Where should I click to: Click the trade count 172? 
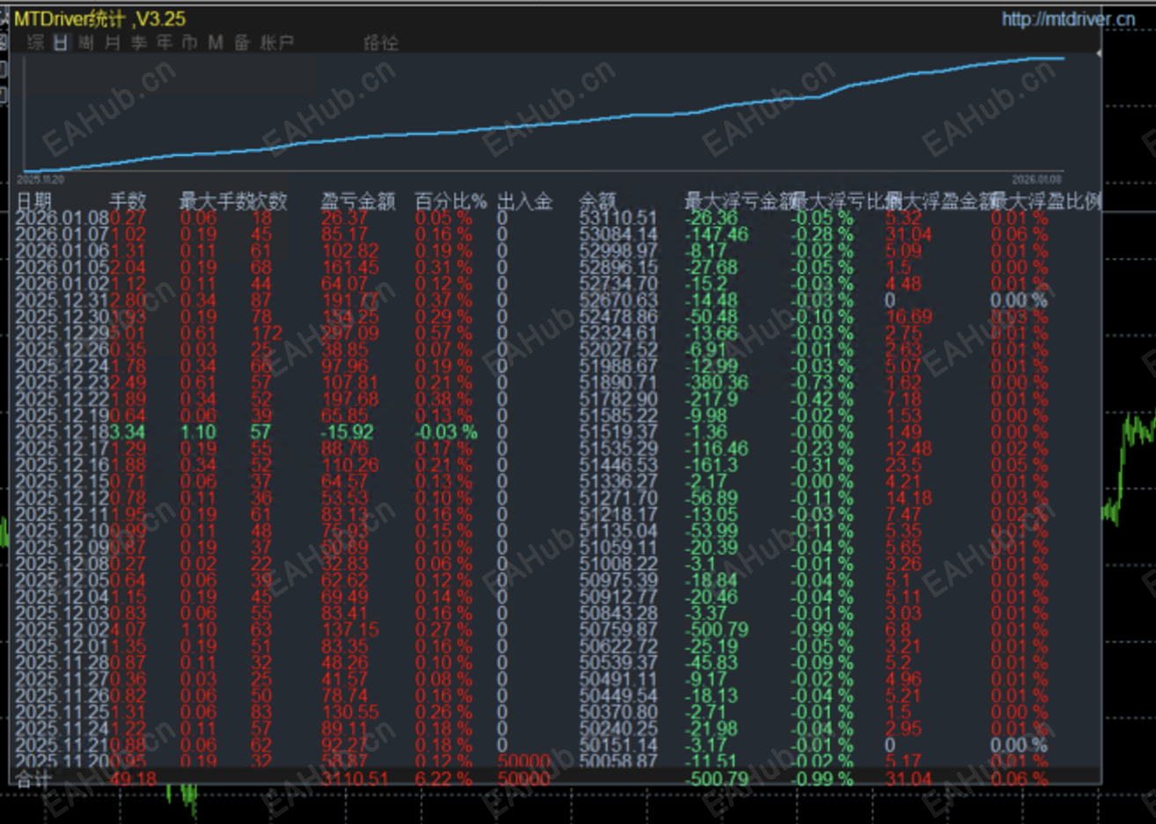[267, 334]
